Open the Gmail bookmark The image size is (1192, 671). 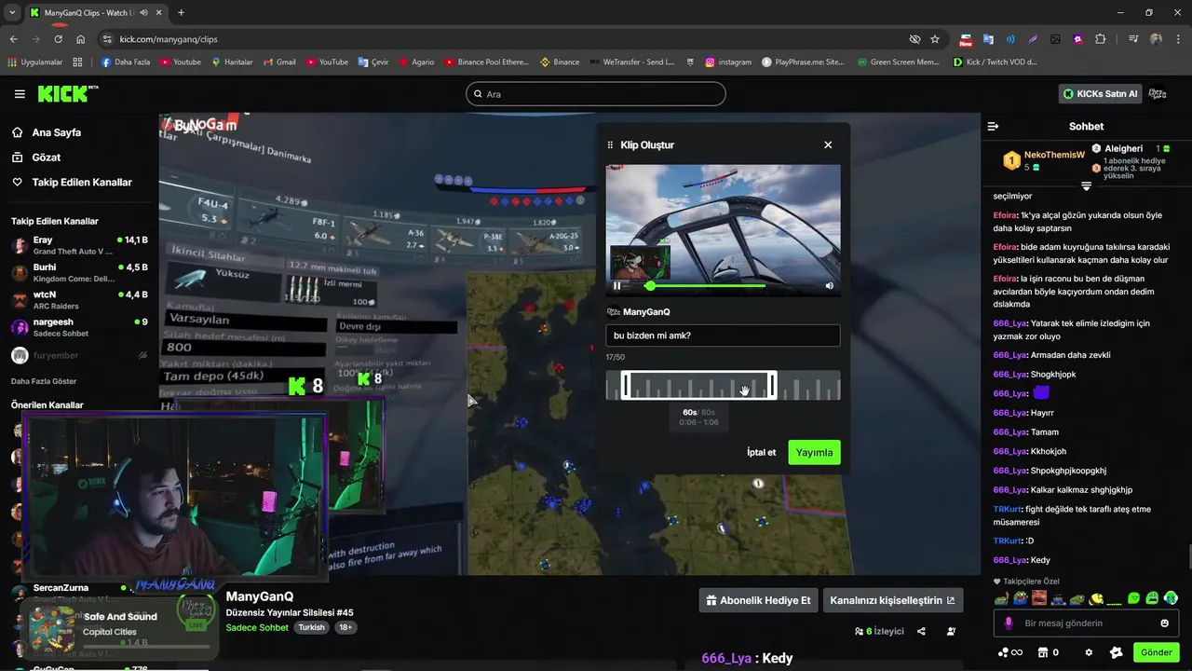(x=278, y=62)
